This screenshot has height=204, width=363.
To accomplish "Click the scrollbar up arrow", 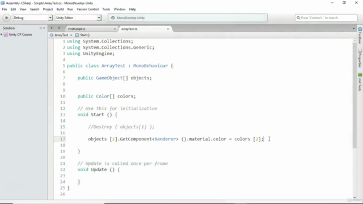I will (354, 41).
